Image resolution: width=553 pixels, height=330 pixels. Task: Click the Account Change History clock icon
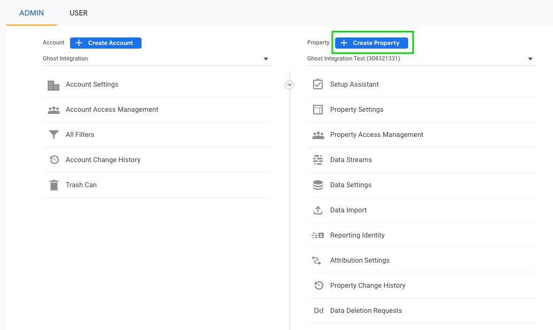53,160
